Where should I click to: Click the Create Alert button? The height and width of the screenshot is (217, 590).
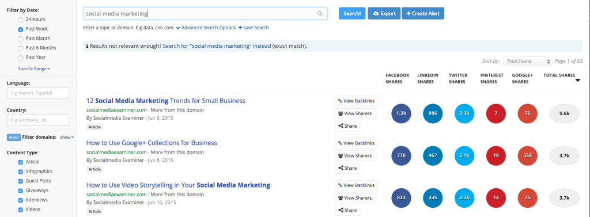423,13
